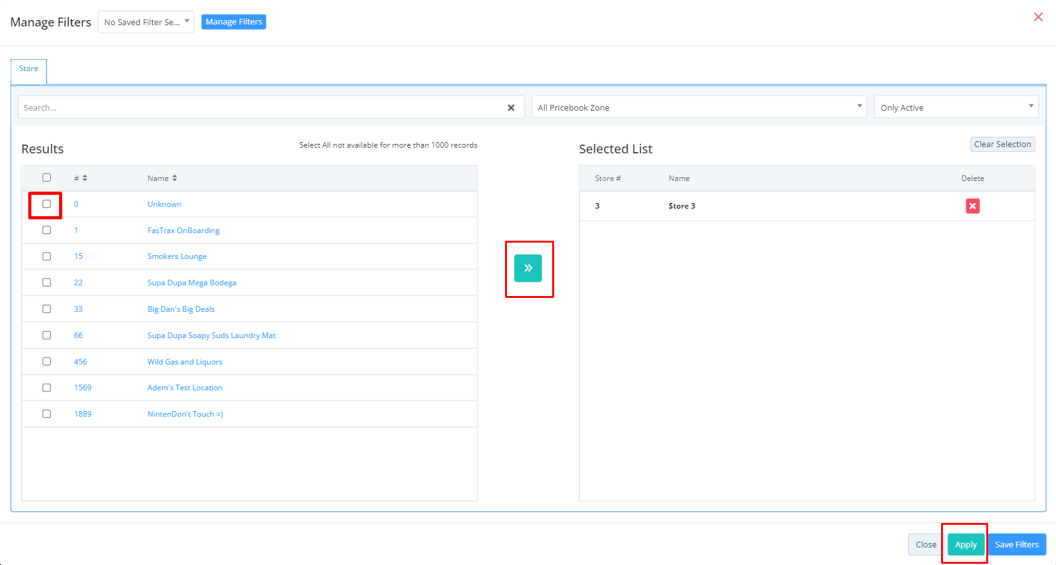Click the Delete column header

tap(972, 178)
